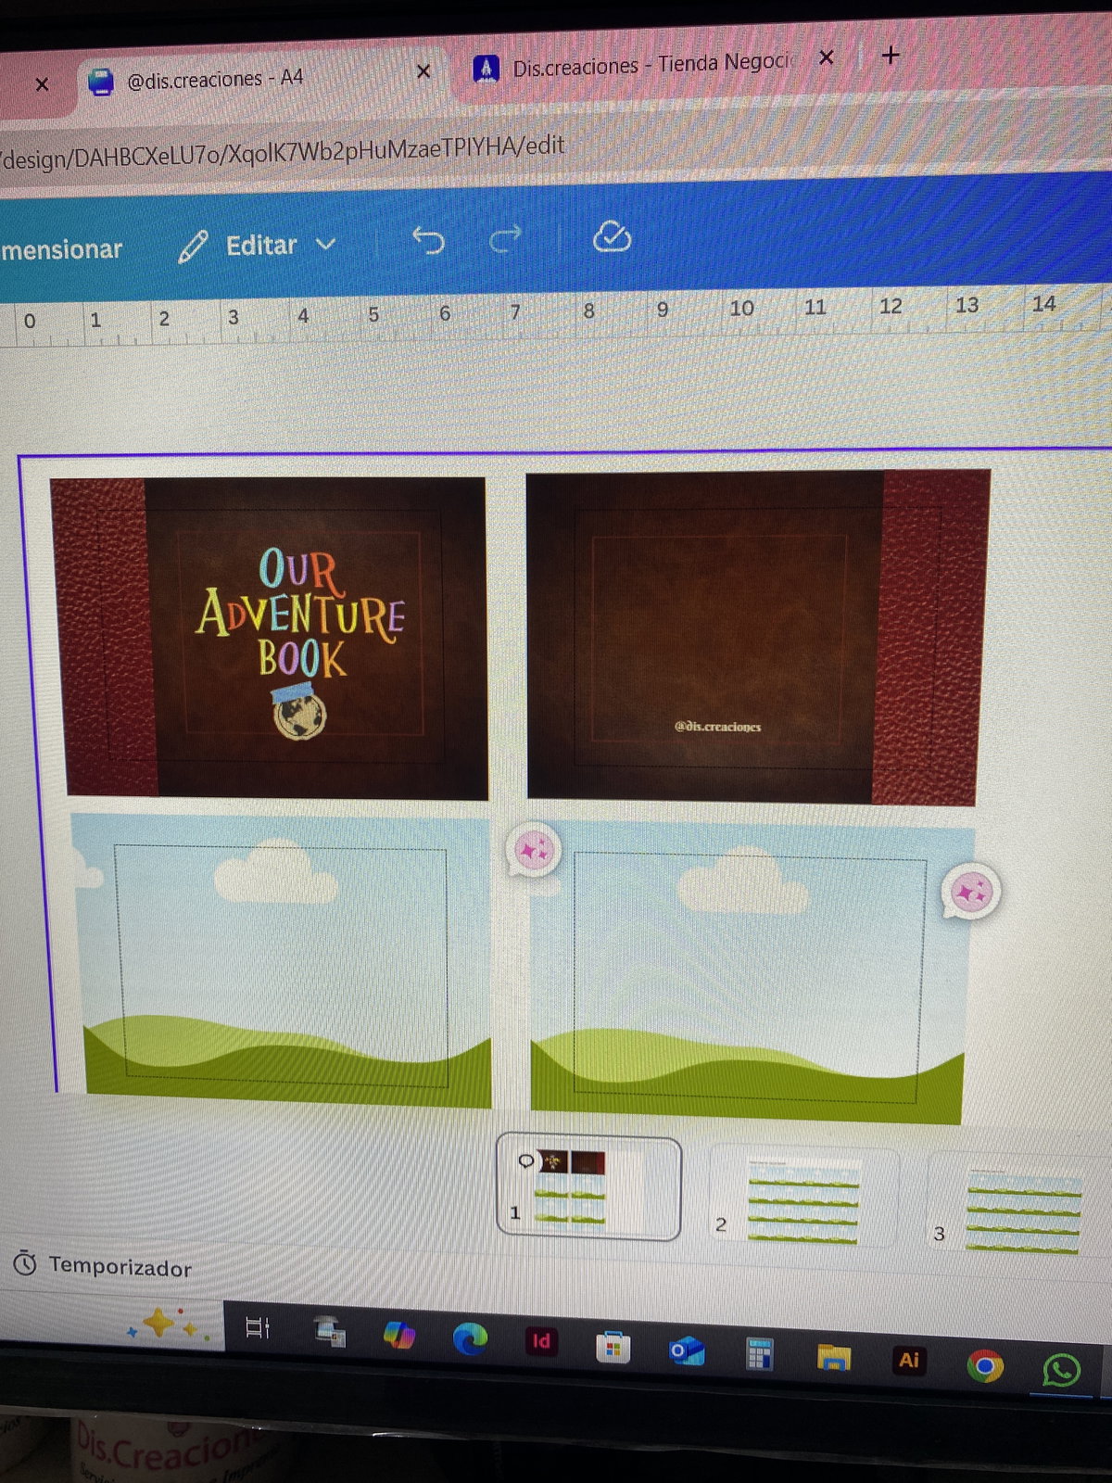Launch Microsoft Edge from the taskbar

click(x=470, y=1338)
